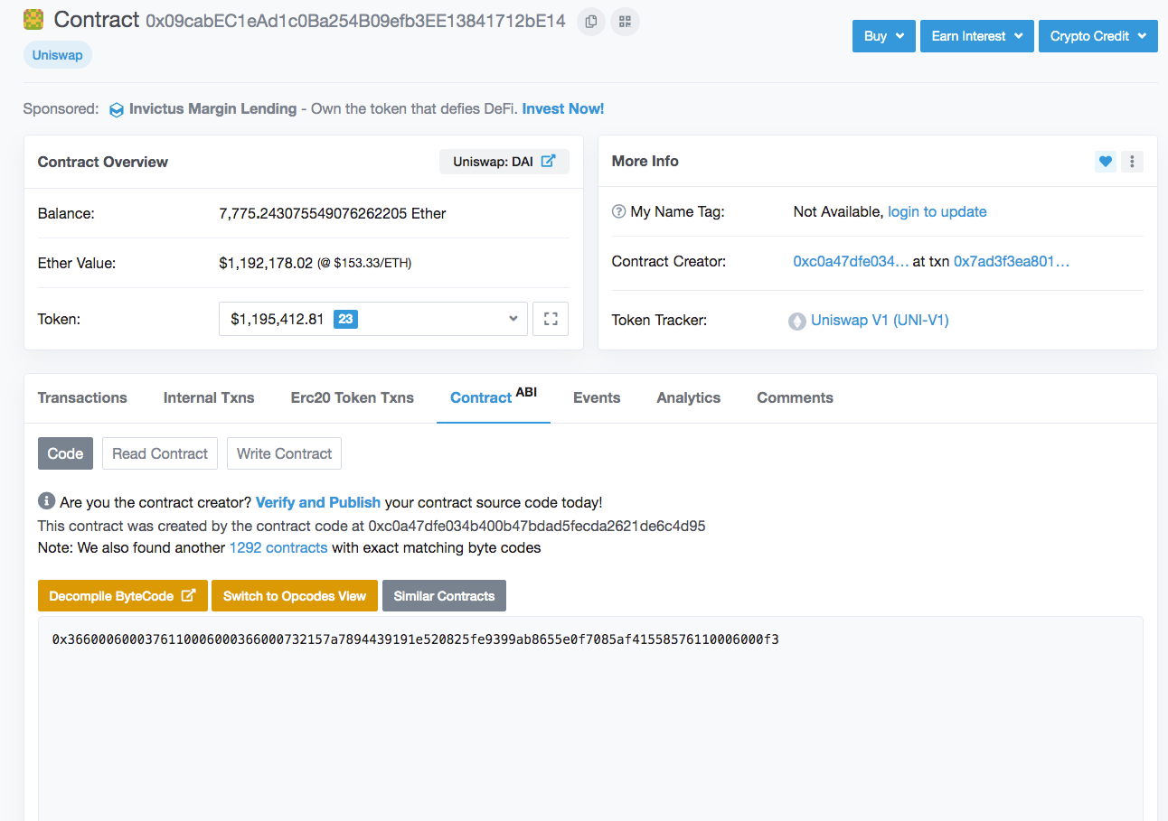Select the Read Contract button
Image resolution: width=1168 pixels, height=821 pixels.
[x=160, y=453]
